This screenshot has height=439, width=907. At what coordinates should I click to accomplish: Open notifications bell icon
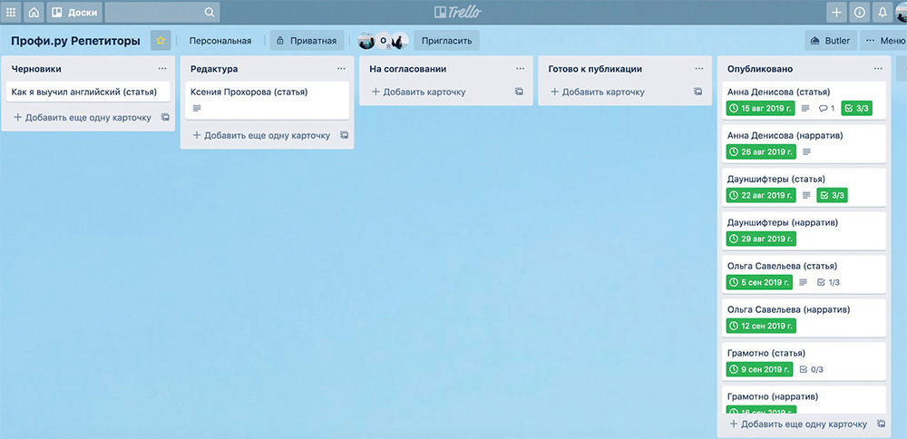click(882, 13)
